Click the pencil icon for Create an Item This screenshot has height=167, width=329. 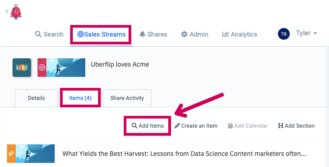click(x=177, y=126)
